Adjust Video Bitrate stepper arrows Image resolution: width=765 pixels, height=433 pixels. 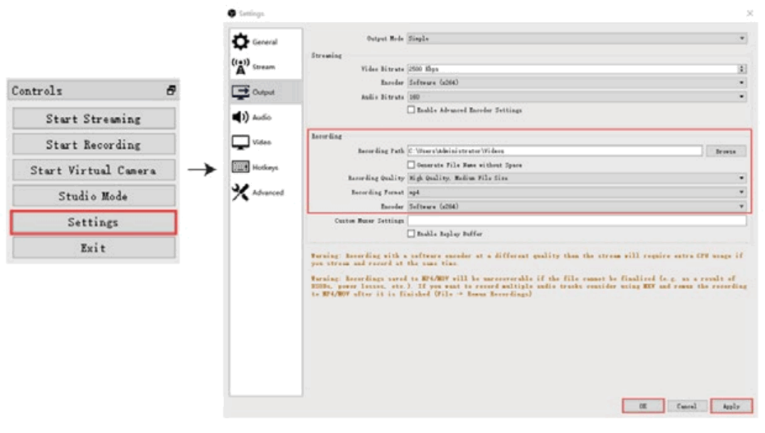click(x=742, y=69)
